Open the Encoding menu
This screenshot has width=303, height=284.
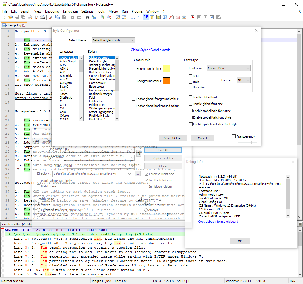tap(52, 11)
